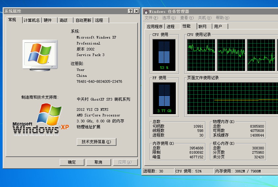Click the Windows XP monitor logo image
Viewport: 278px width, 187px height.
point(40,55)
